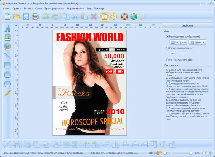Select the Line drawing tool
Image resolution: width=215 pixels, height=157 pixels.
[7, 56]
